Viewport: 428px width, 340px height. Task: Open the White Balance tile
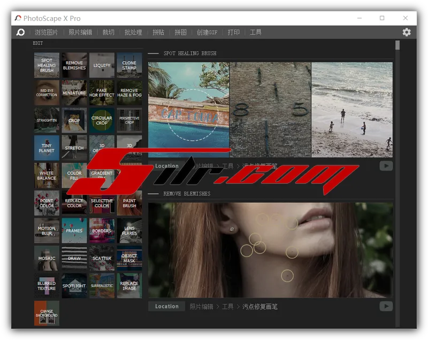pos(47,176)
